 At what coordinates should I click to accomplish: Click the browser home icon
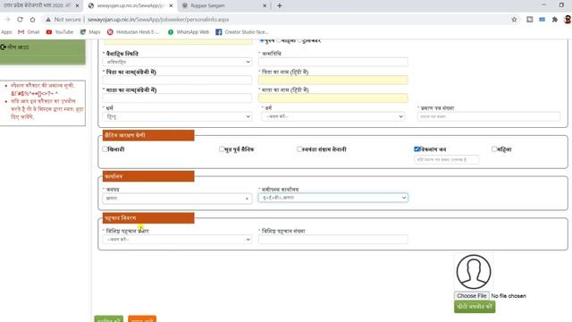tap(32, 20)
